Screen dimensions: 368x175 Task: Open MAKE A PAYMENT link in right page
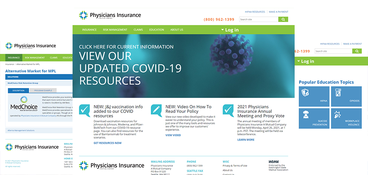tap(352, 44)
